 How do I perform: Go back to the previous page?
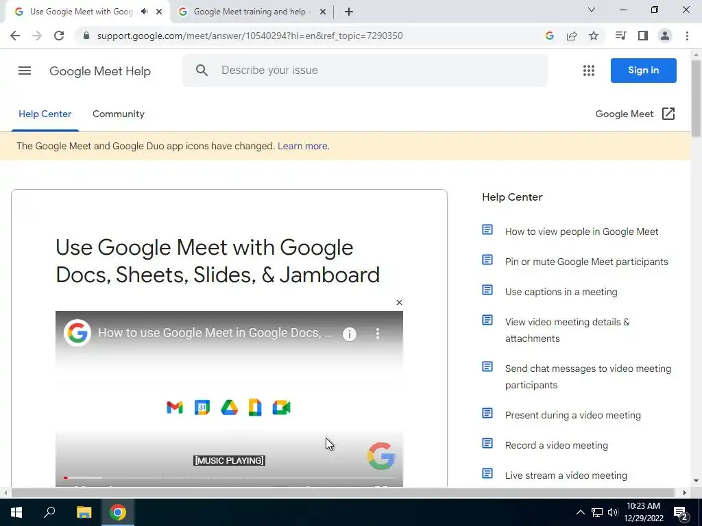click(15, 36)
